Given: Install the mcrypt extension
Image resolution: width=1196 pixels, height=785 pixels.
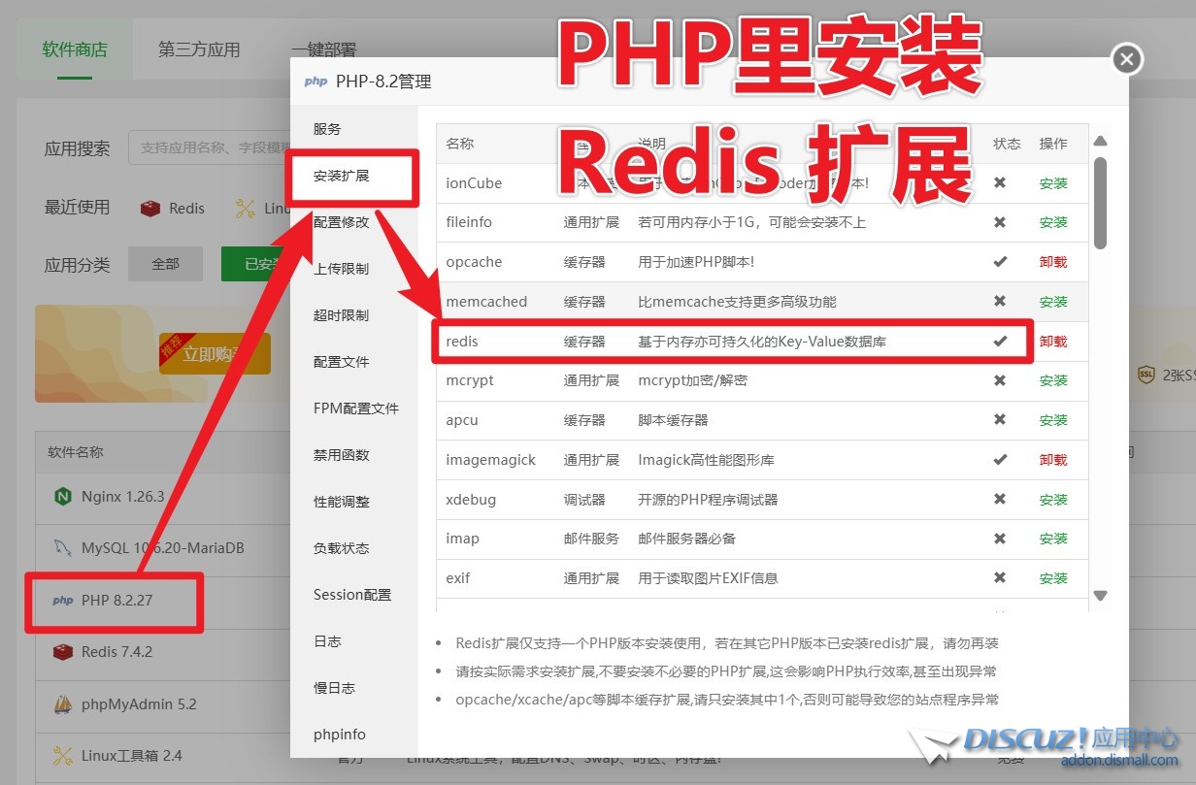Looking at the screenshot, I should tap(1053, 380).
